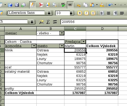Open the Print file directly icon
The height and width of the screenshot is (106, 127).
tap(48, 5)
